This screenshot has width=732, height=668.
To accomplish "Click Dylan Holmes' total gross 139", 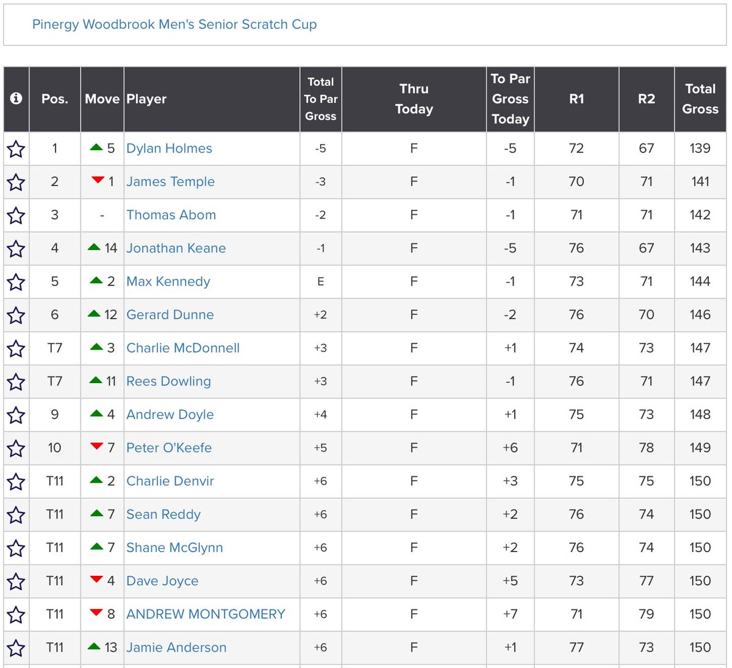I will tap(700, 148).
